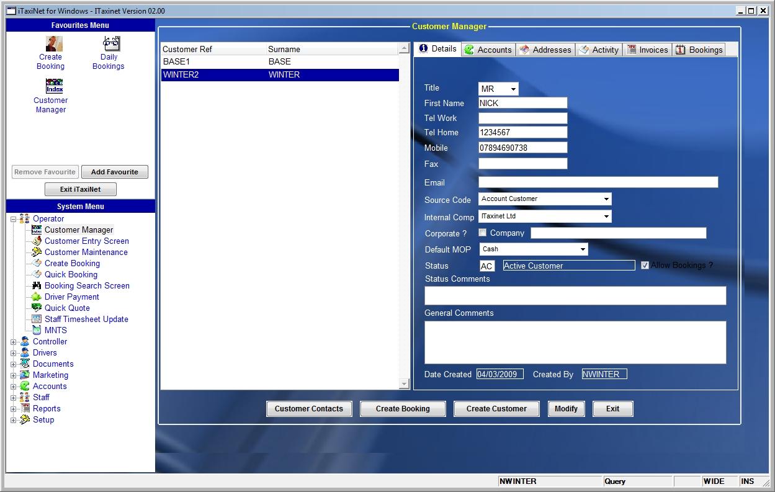Open Create Booking favourite icon
The image size is (775, 492).
point(54,43)
